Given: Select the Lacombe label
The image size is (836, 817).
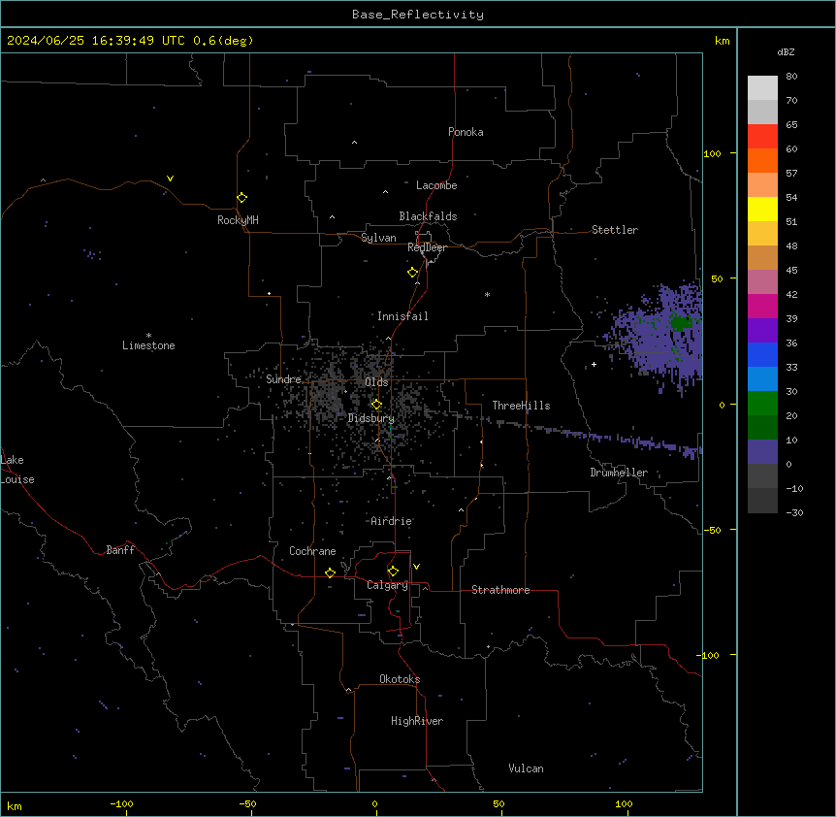Looking at the screenshot, I should tap(436, 185).
